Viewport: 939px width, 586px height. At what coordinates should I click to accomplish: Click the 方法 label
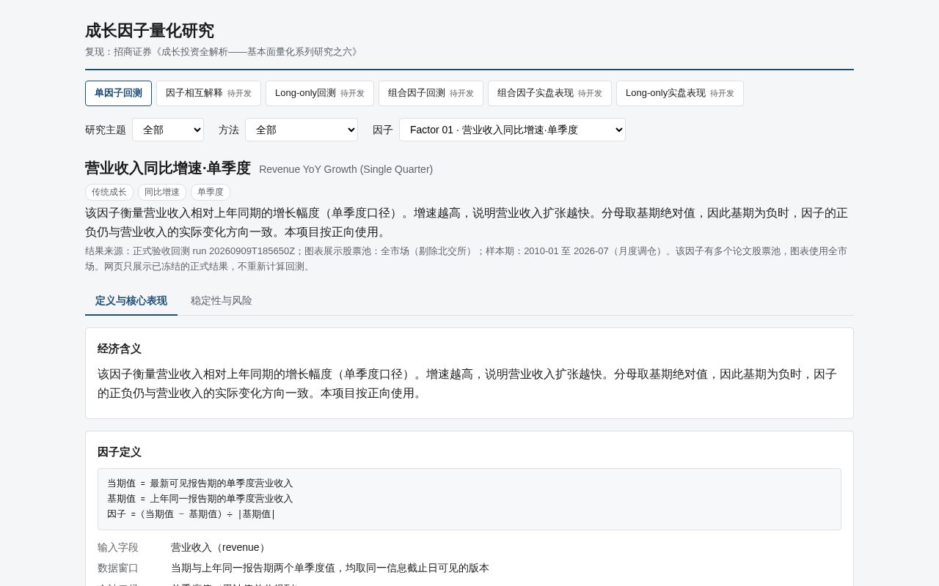[229, 130]
